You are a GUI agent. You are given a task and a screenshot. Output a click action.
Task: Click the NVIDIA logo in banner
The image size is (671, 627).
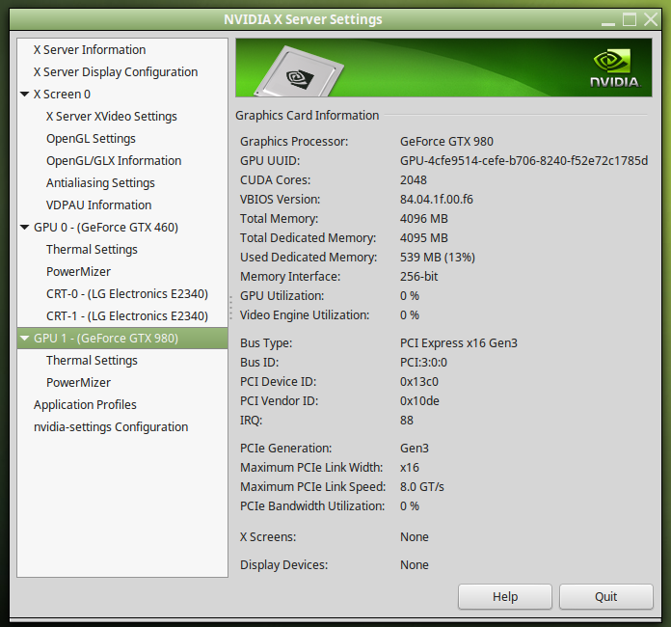615,68
